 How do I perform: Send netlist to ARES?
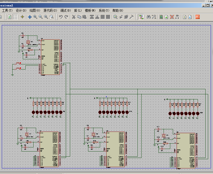point(198,17)
